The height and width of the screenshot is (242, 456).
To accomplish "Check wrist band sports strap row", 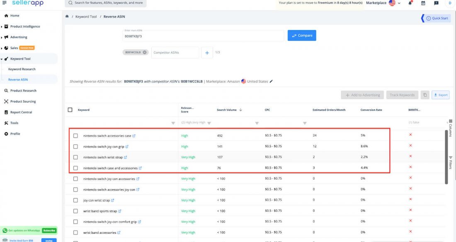I will [x=75, y=211].
